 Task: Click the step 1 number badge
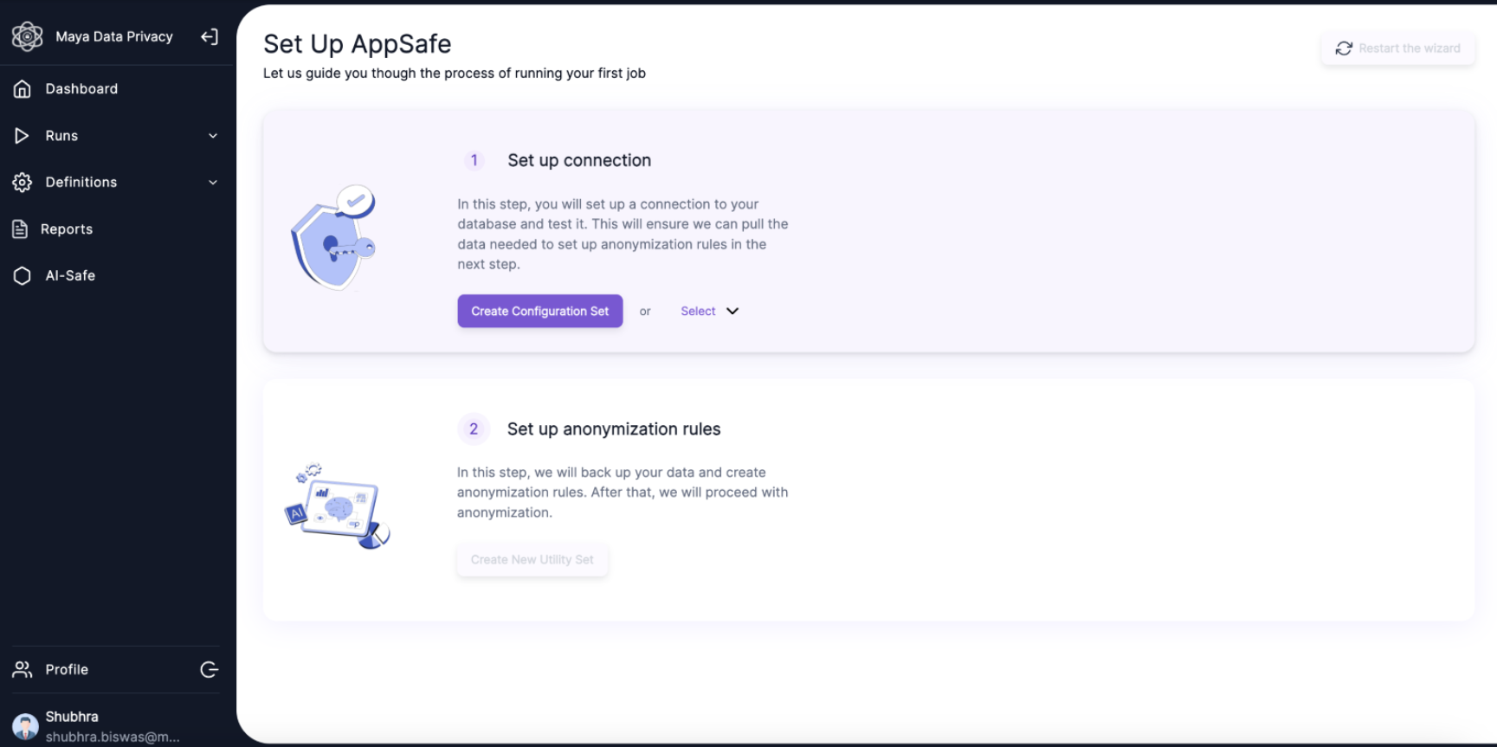pos(474,160)
